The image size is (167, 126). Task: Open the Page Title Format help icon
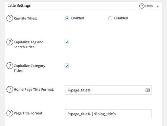click(10, 113)
